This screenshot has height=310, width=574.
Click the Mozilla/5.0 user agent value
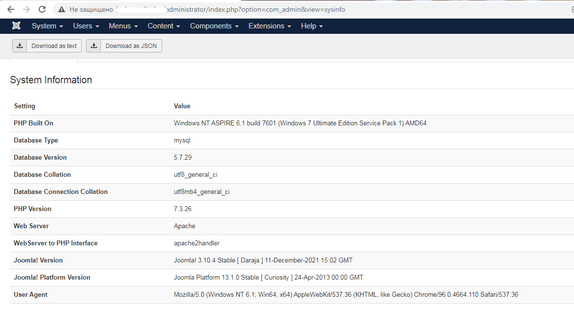coord(346,295)
